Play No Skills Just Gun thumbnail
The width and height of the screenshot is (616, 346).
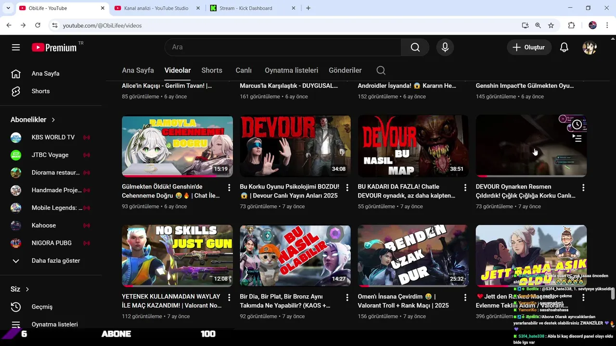pyautogui.click(x=177, y=256)
